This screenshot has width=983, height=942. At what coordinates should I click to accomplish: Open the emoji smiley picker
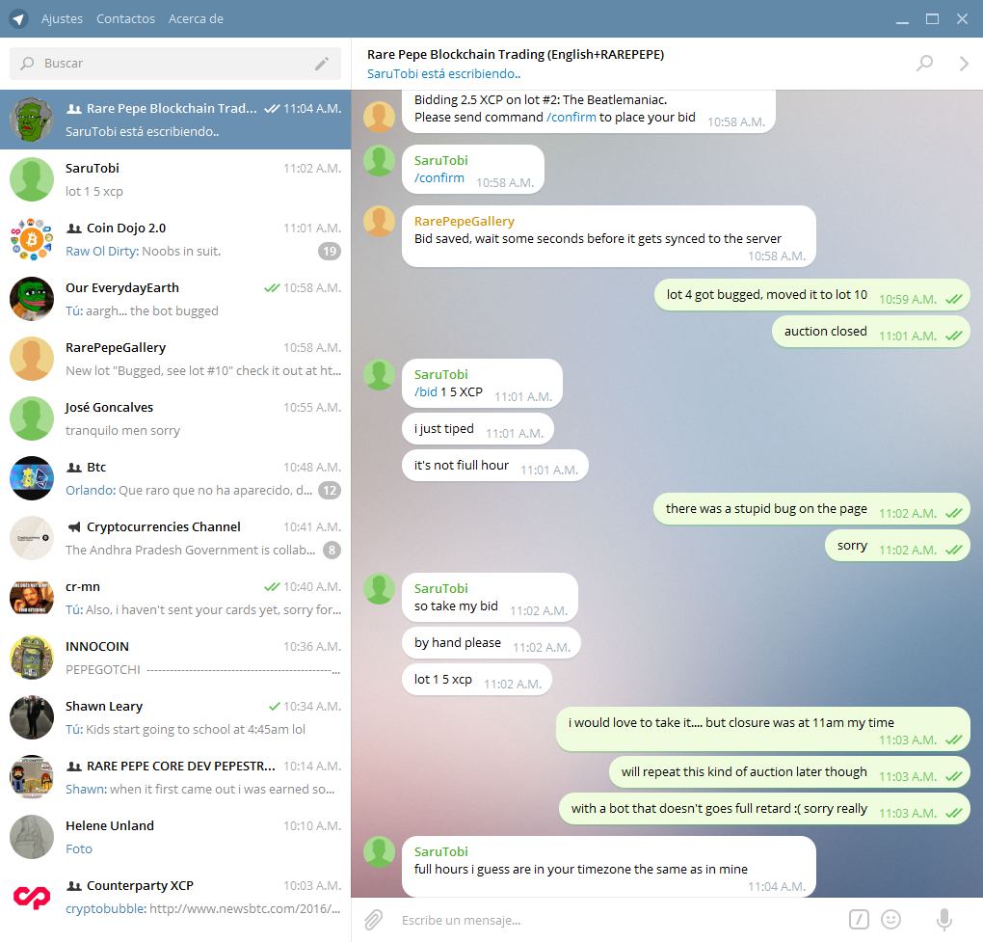pyautogui.click(x=890, y=920)
